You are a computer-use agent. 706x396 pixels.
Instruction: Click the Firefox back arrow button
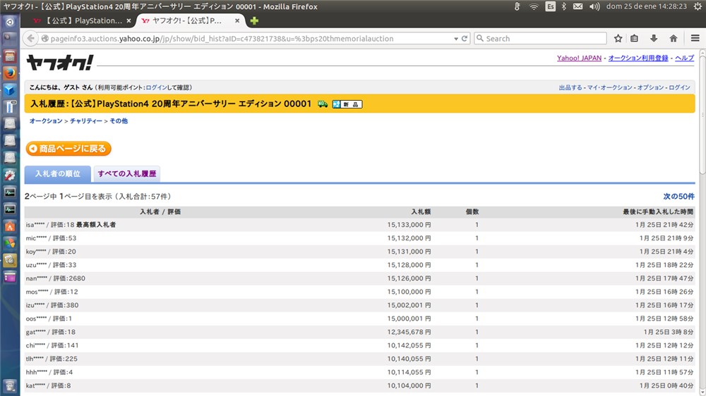[x=30, y=38]
